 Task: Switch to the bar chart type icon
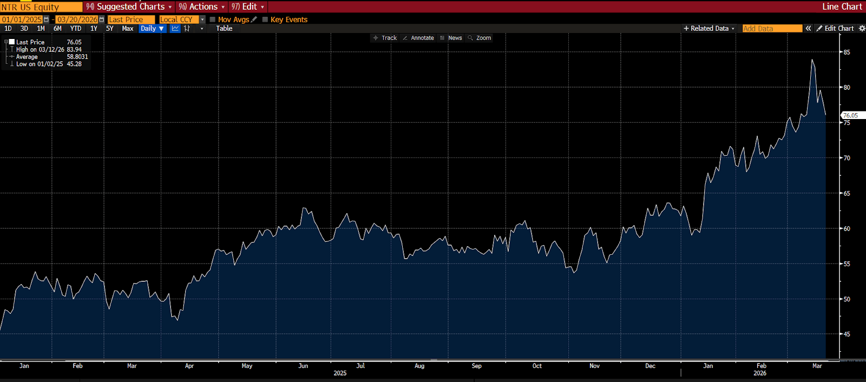[187, 29]
